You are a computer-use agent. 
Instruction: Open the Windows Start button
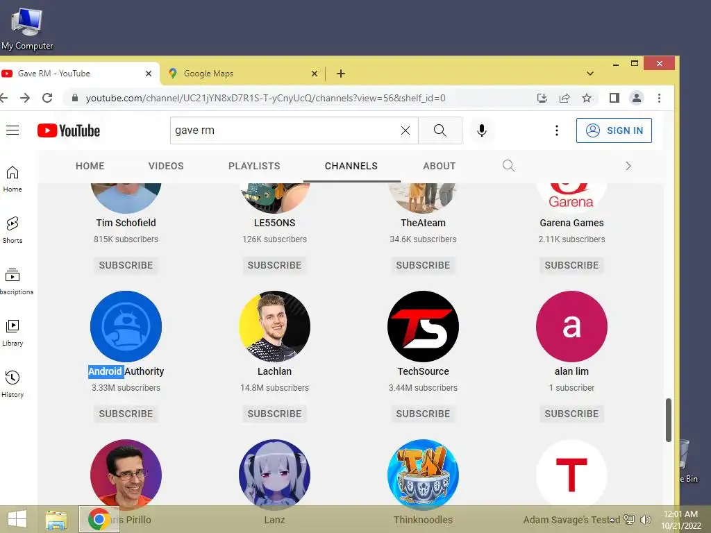17,519
